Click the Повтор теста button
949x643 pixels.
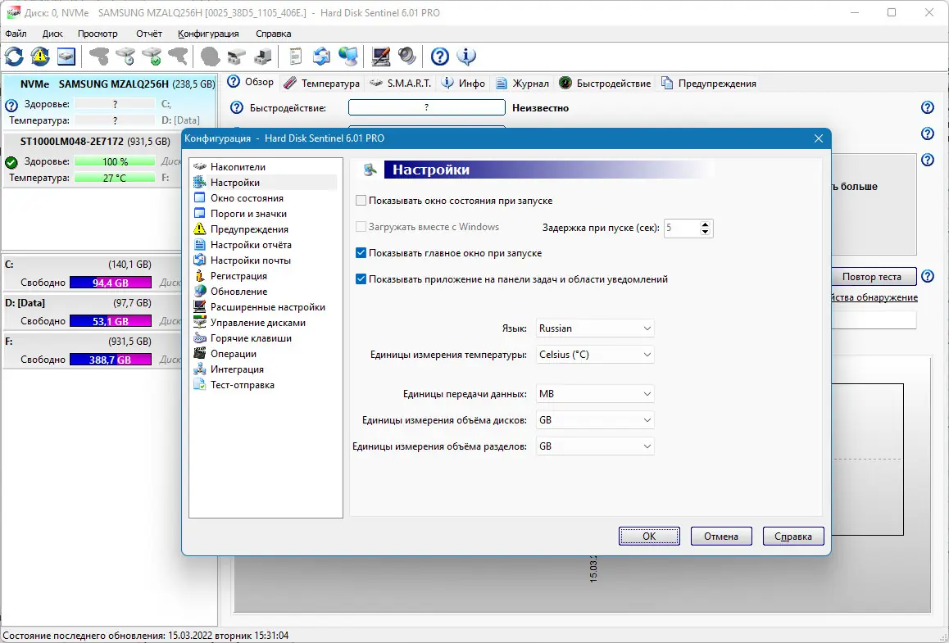tap(872, 276)
